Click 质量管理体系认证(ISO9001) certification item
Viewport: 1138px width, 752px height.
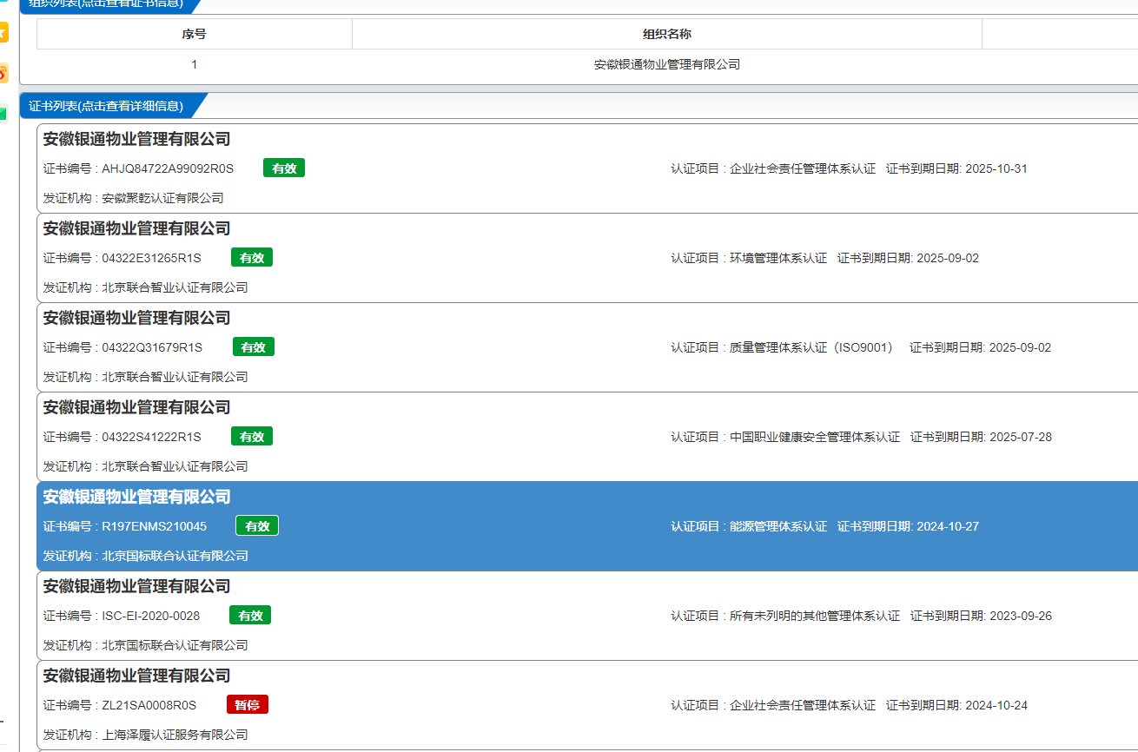(811, 347)
